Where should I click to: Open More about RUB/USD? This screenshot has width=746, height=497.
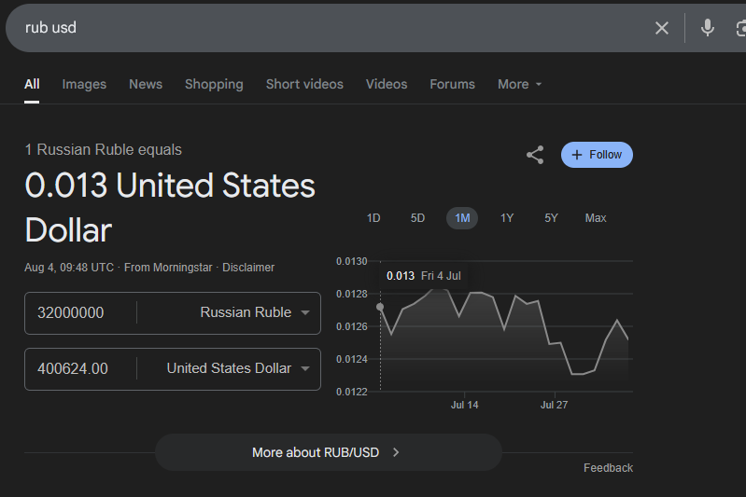(328, 452)
